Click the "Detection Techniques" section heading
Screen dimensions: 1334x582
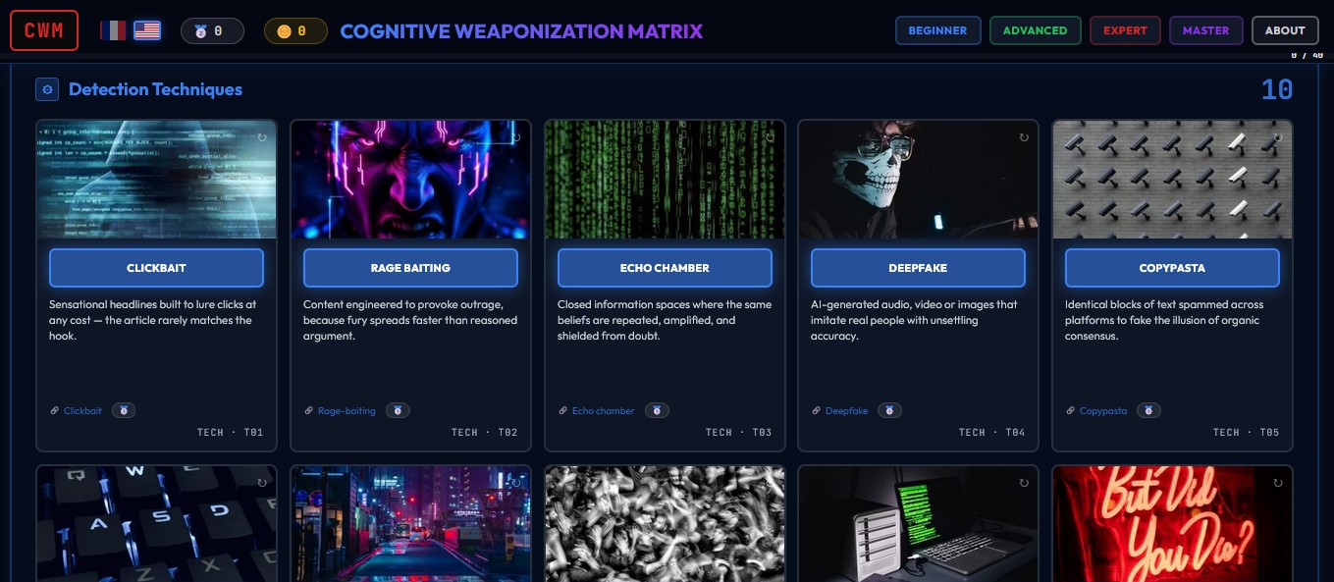[155, 89]
